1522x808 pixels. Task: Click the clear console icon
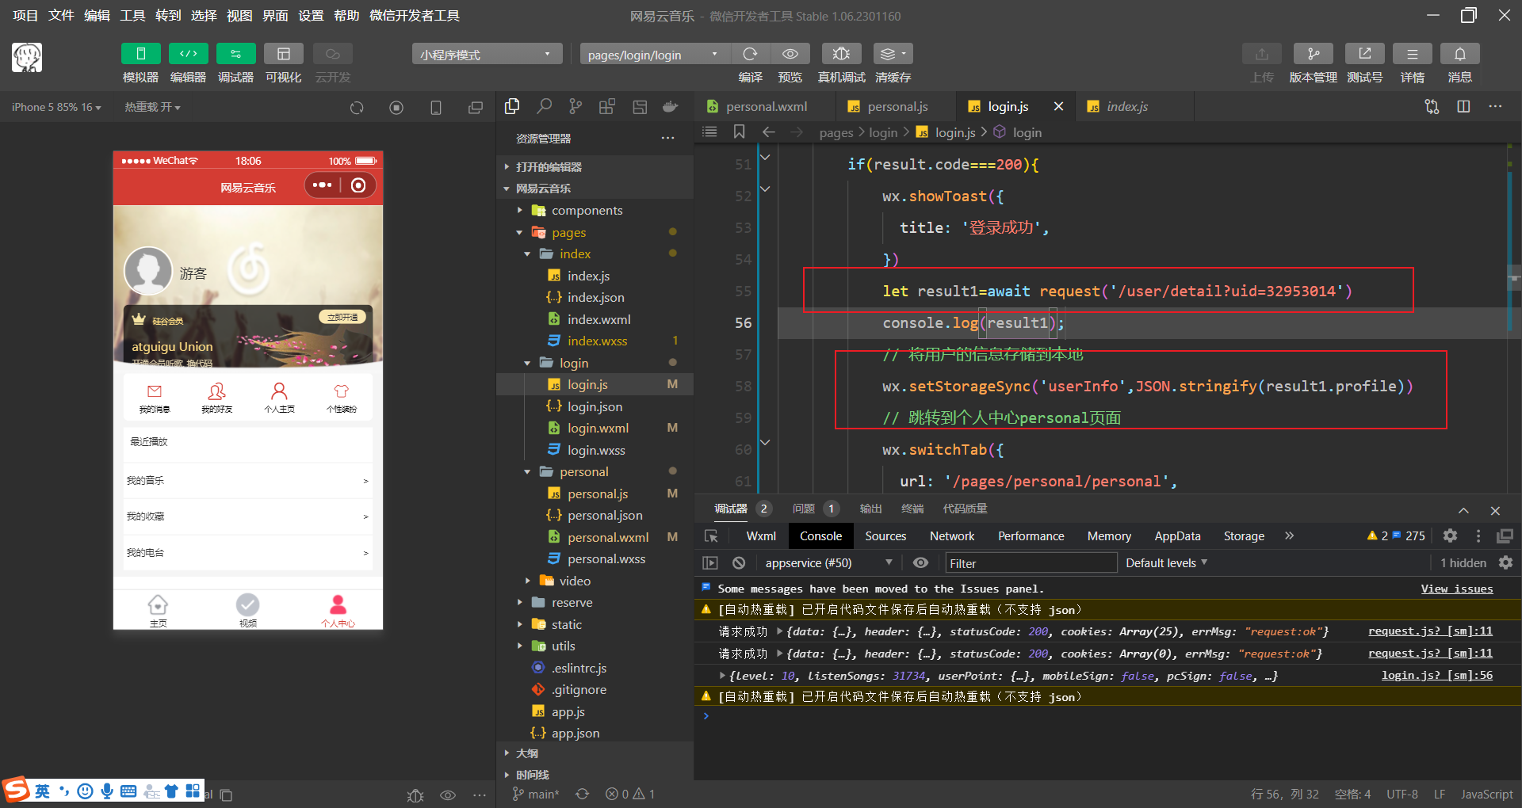pos(739,563)
